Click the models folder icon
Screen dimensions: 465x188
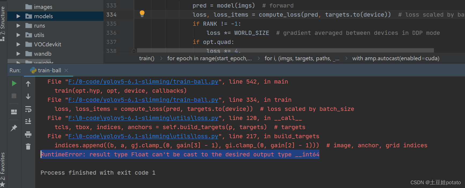point(29,16)
